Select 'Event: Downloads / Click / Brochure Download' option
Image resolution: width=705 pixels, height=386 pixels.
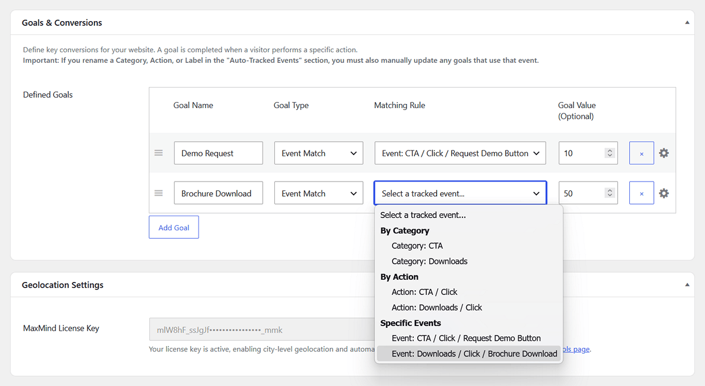[469, 354]
